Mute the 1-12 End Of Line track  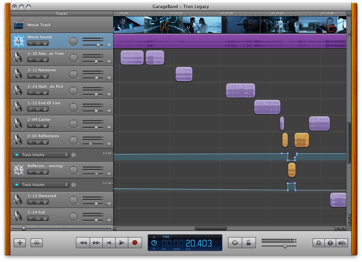[x=31, y=109]
